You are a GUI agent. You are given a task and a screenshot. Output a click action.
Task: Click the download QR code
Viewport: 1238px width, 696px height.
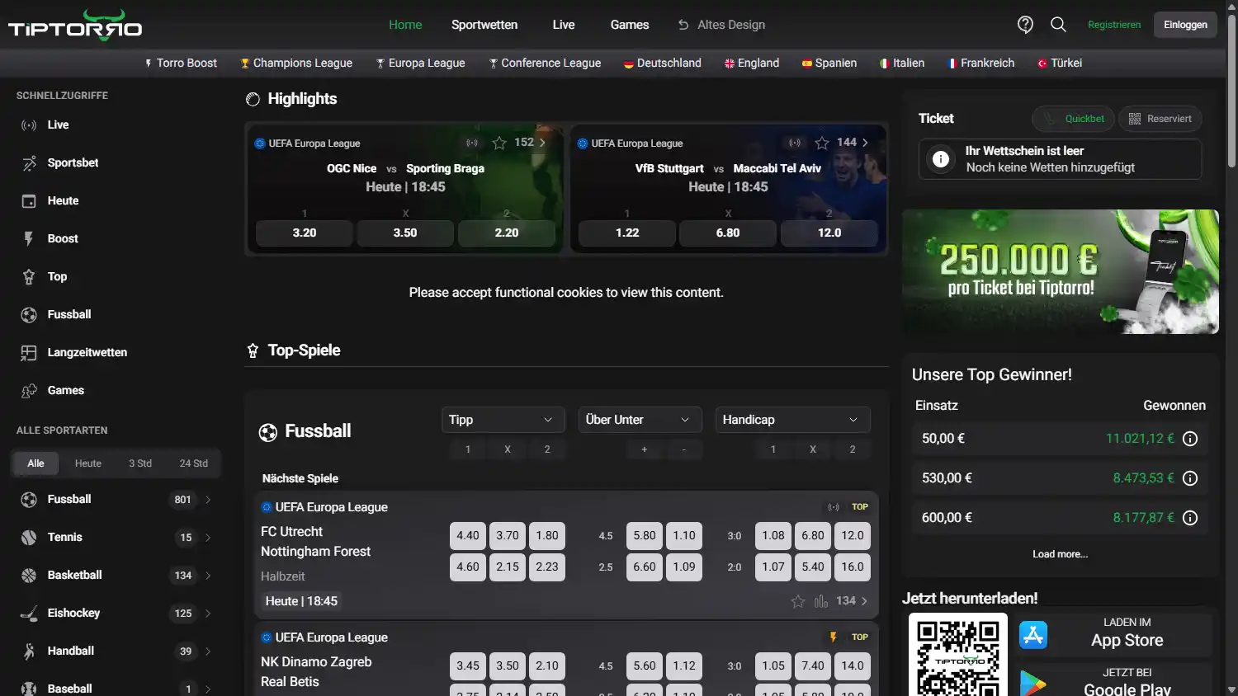click(957, 655)
